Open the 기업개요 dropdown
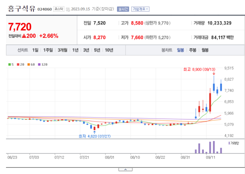Viewport: 245px width, 174px height. click(140, 9)
